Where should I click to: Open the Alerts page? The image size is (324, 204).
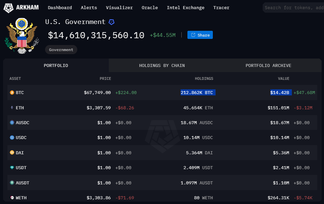pos(89,8)
